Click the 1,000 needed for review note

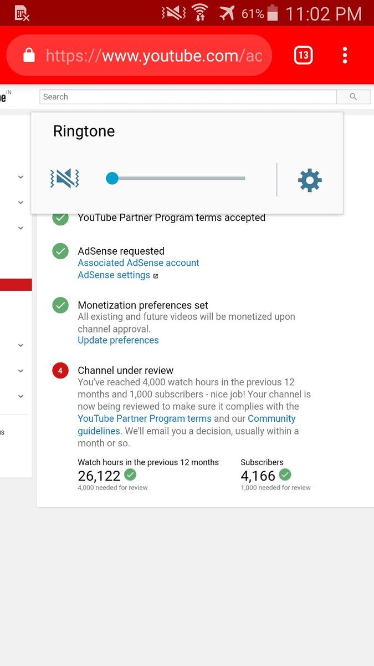pyautogui.click(x=275, y=488)
